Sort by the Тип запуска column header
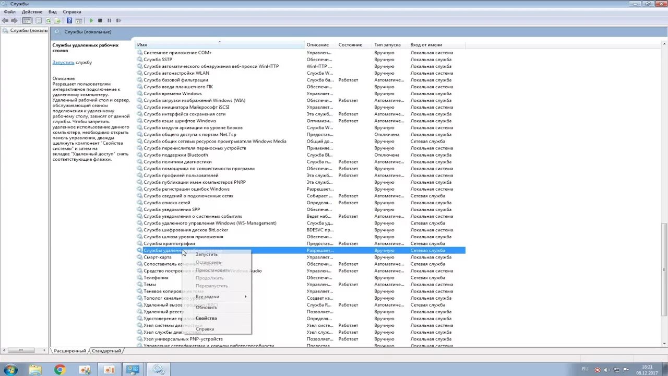 click(x=390, y=45)
